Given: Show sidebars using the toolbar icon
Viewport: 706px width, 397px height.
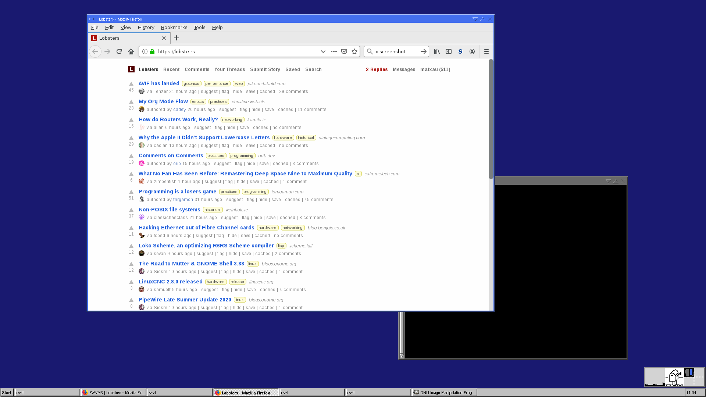Looking at the screenshot, I should pos(449,51).
